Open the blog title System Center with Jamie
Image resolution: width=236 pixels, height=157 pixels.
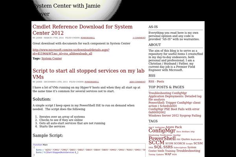click(66, 10)
